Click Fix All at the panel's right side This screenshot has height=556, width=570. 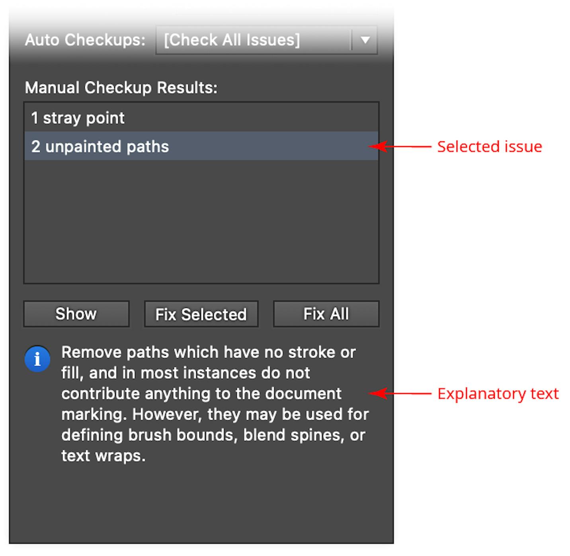tap(326, 314)
